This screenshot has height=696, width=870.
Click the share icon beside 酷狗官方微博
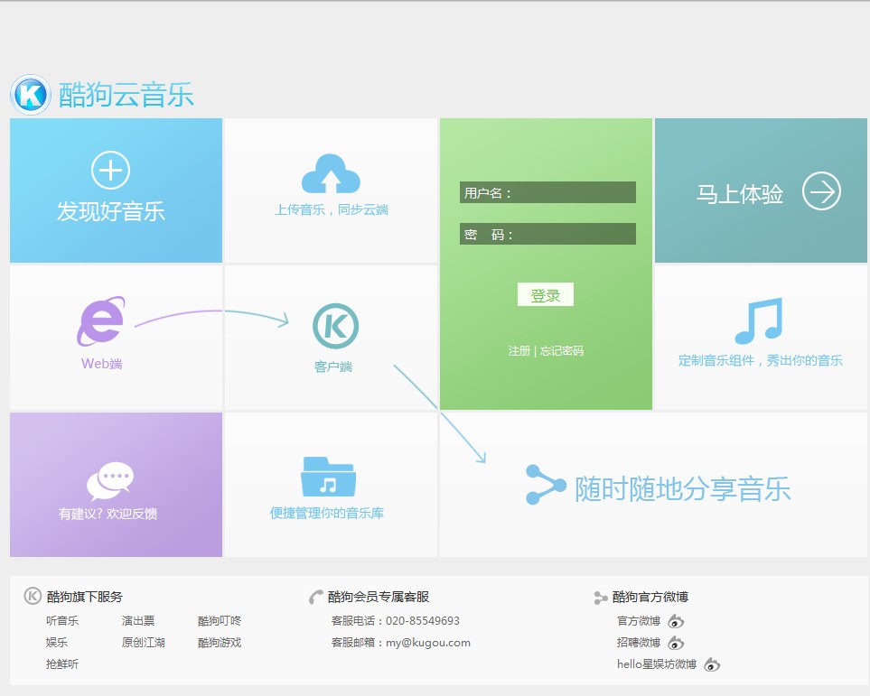[x=601, y=598]
